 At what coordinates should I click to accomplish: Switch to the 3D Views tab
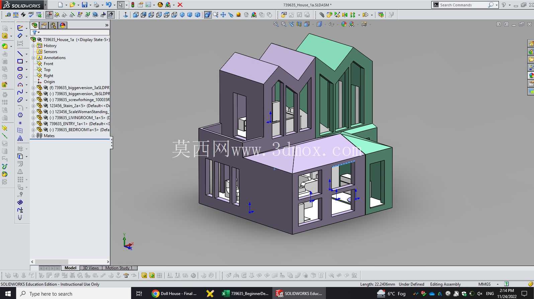pyautogui.click(x=91, y=268)
